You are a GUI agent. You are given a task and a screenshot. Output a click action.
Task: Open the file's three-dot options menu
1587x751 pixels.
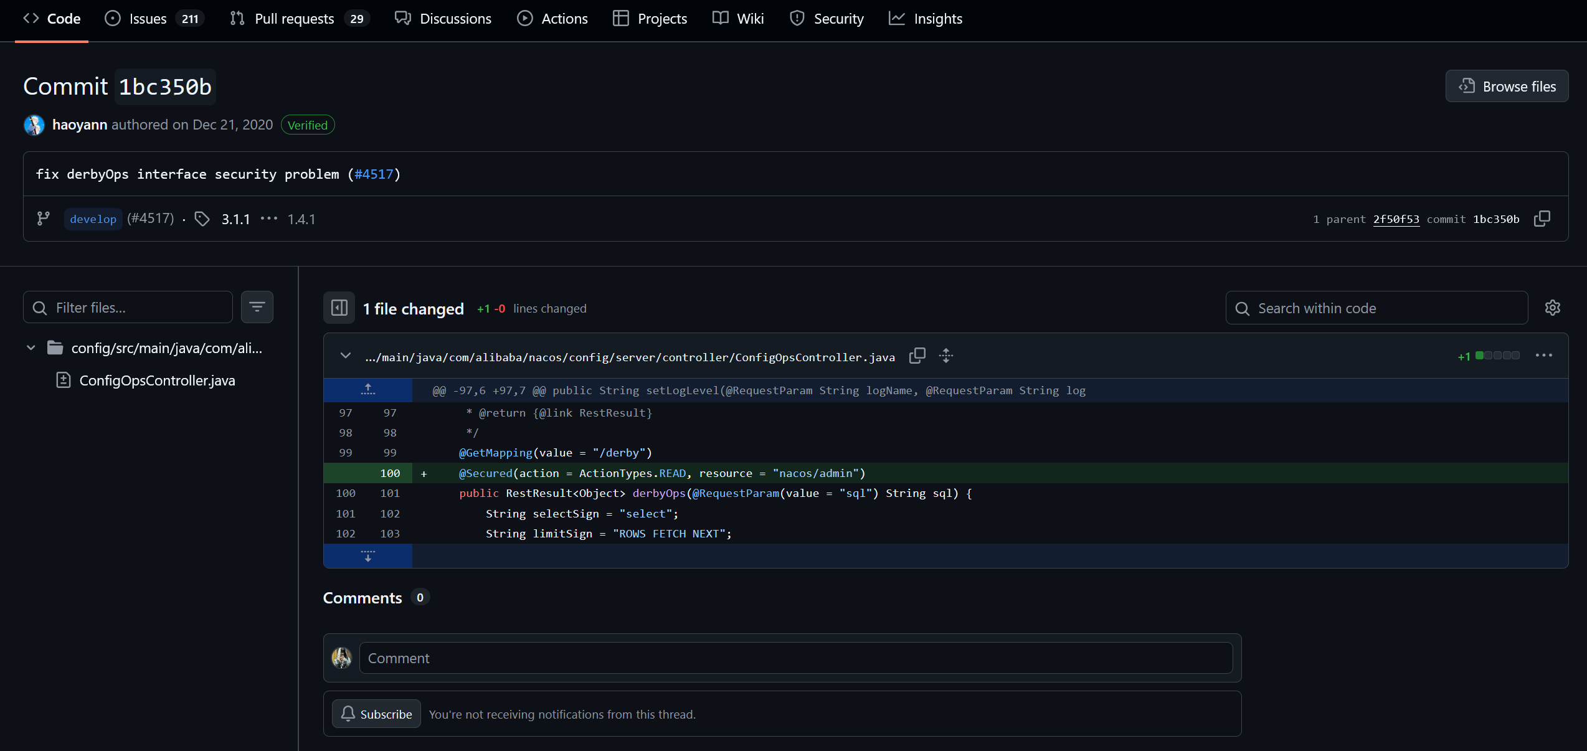pyautogui.click(x=1543, y=356)
